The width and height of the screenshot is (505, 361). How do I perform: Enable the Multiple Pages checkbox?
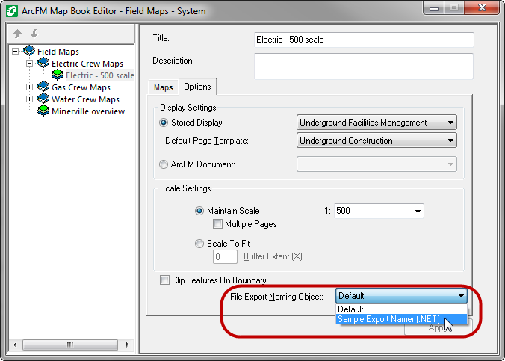217,224
